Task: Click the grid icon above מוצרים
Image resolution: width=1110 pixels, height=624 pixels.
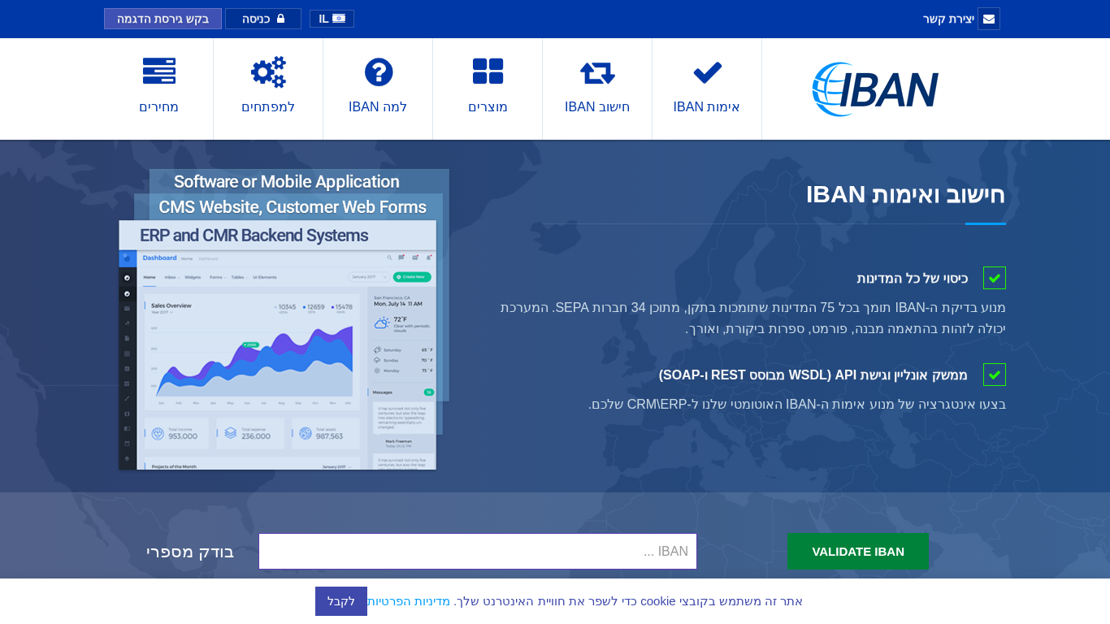Action: point(488,71)
